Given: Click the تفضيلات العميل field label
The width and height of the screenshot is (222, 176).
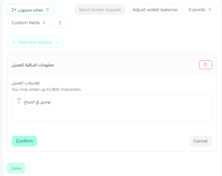Looking at the screenshot, I should click(26, 83).
